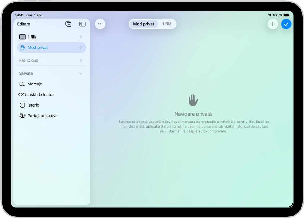304x219 pixels.
Task: Expand the 1 filă row chevron
Action: click(81, 37)
